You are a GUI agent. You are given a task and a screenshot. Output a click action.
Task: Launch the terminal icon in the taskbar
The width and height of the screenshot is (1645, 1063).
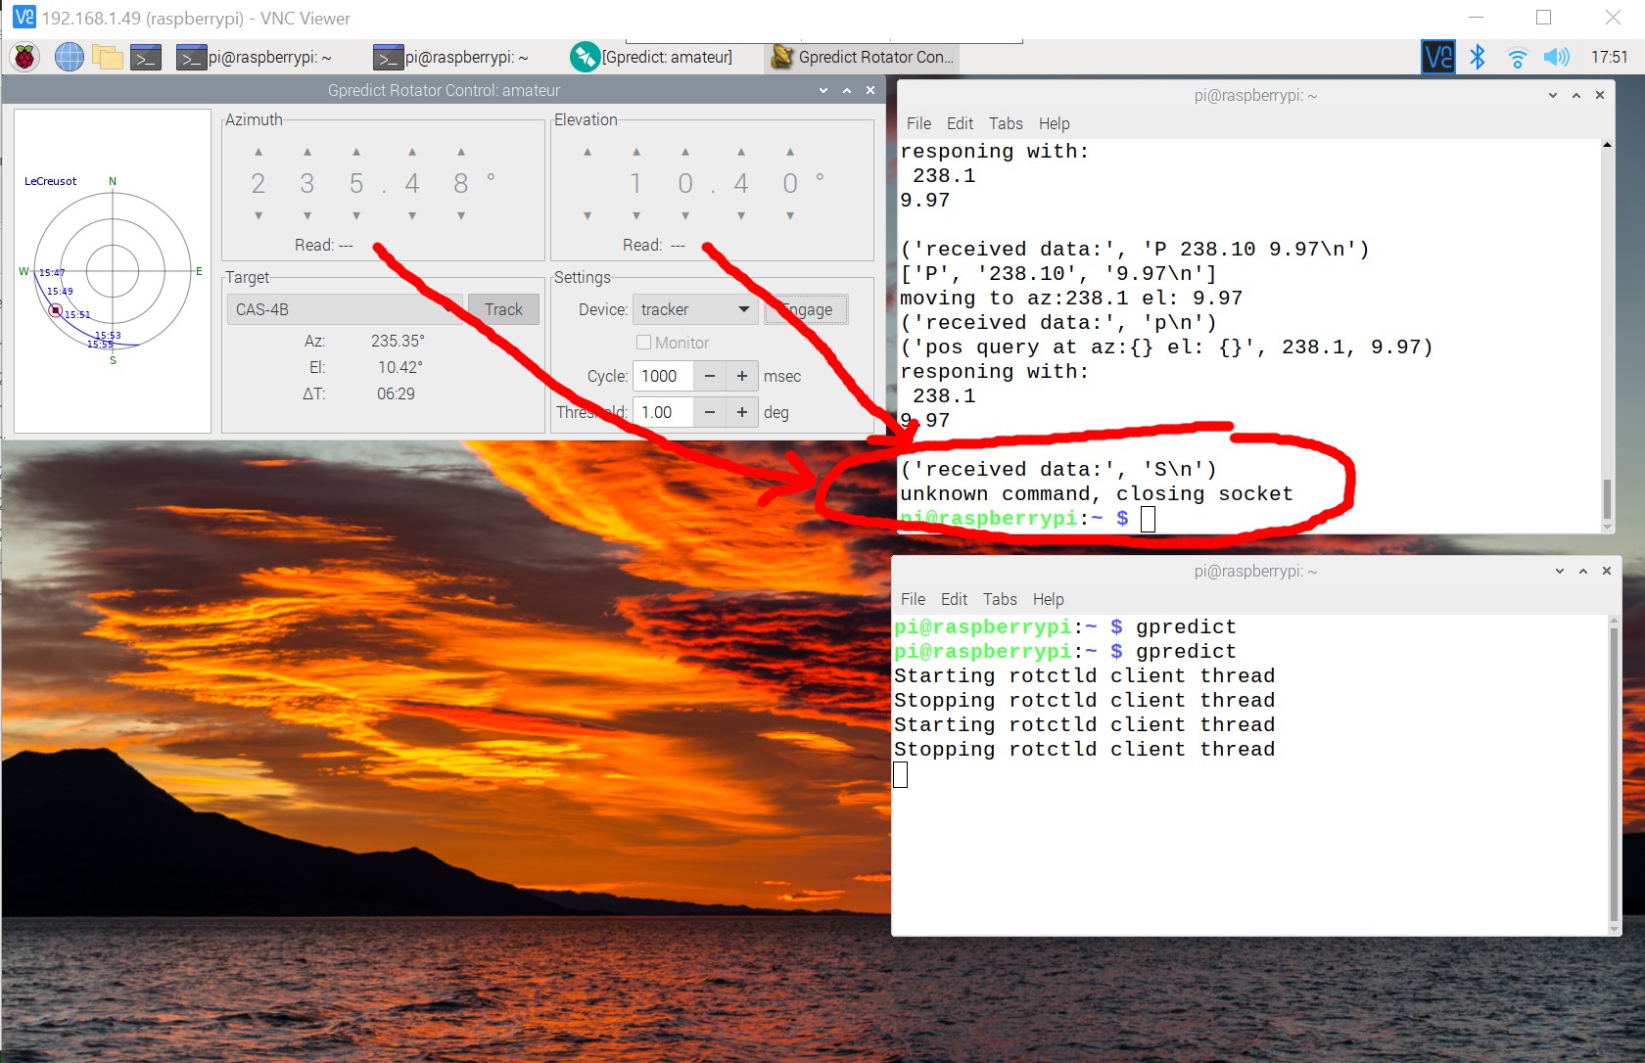[146, 58]
